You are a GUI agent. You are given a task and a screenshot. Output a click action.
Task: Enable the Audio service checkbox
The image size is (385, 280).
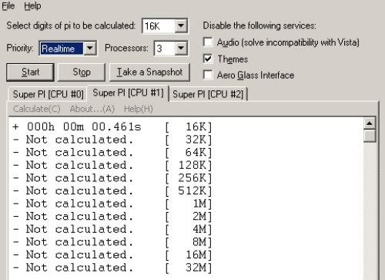click(x=208, y=42)
